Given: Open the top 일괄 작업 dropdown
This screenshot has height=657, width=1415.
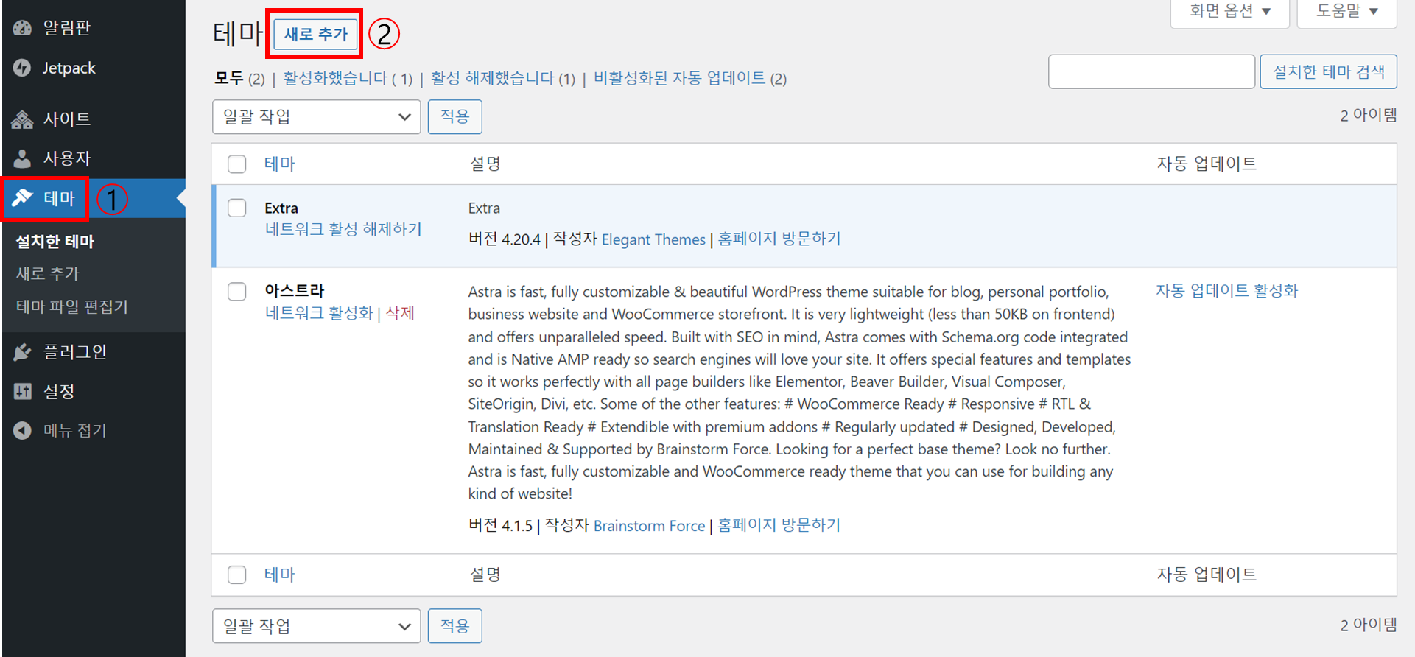Looking at the screenshot, I should tap(316, 117).
